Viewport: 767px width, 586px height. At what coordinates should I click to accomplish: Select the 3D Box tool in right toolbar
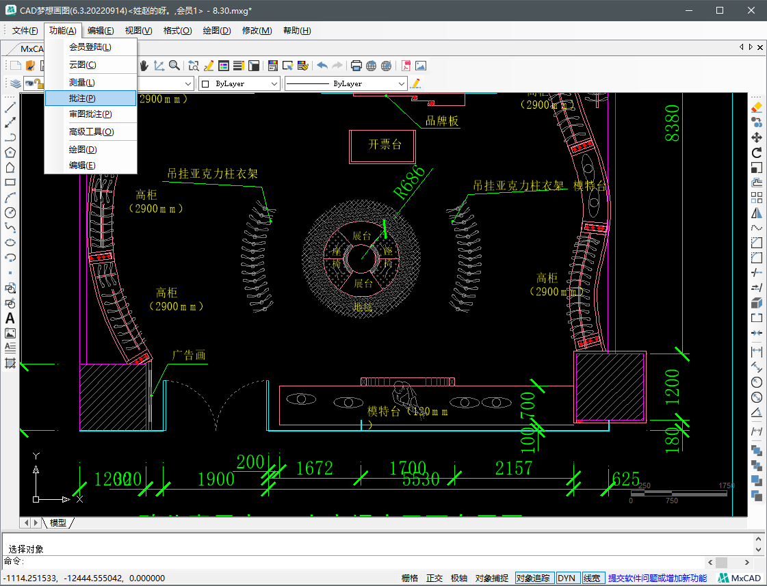(x=757, y=303)
